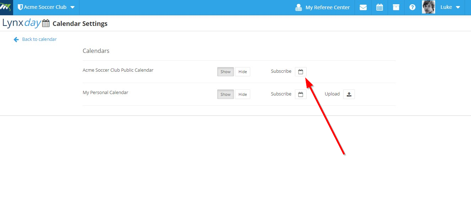The image size is (471, 197).
Task: Expand the Luke user menu
Action: coord(450,7)
